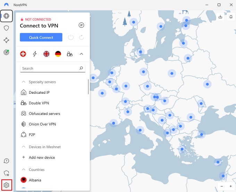Open Dark Web Monitor target icon

coord(6,52)
